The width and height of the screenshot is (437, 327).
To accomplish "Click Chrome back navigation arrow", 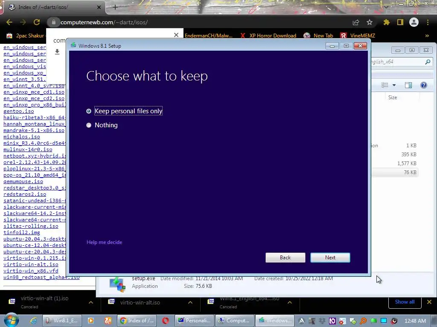I will point(9,22).
